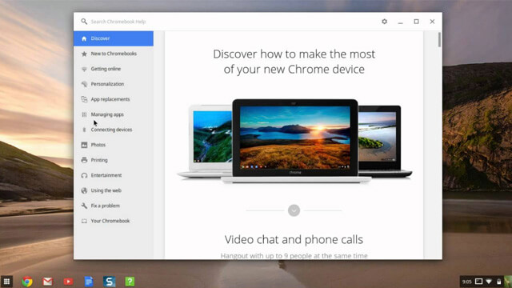
Task: Click the Video chat and phone calls heading
Action: (294, 240)
